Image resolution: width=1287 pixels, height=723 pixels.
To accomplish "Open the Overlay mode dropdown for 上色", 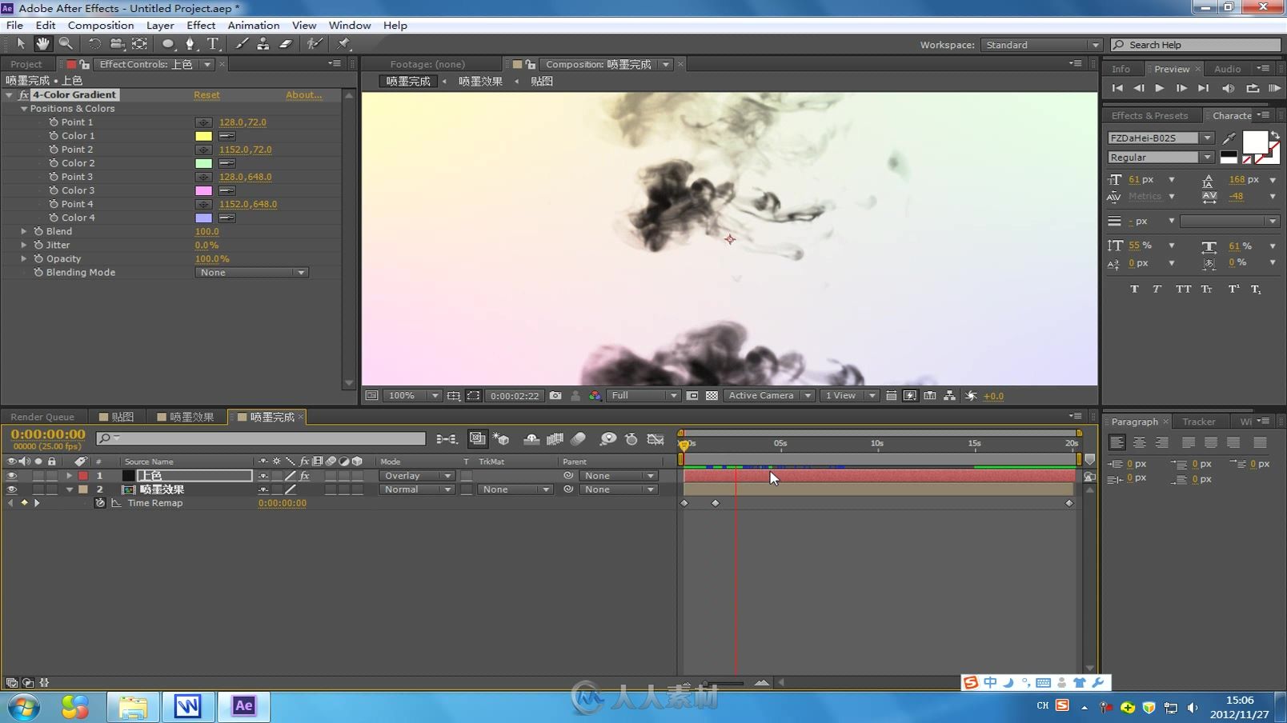I will coord(416,476).
